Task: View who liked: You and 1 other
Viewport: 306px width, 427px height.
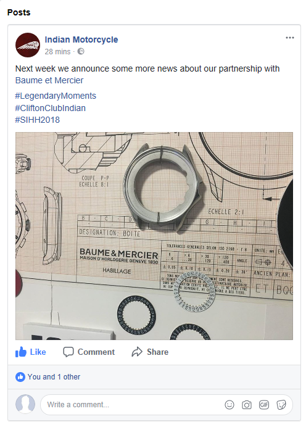Action: pyautogui.click(x=54, y=377)
